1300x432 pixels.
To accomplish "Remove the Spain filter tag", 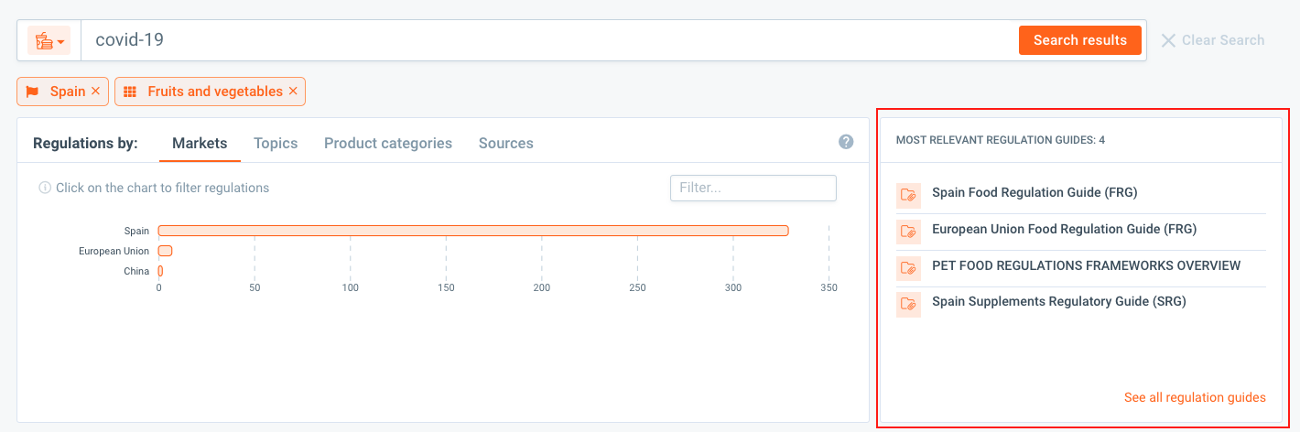I will coord(95,92).
